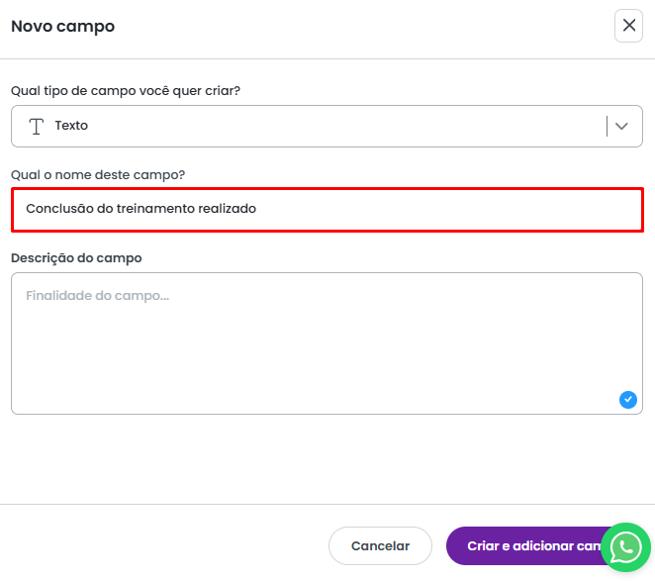
Task: Close the Novo campo dialog
Action: (x=628, y=26)
